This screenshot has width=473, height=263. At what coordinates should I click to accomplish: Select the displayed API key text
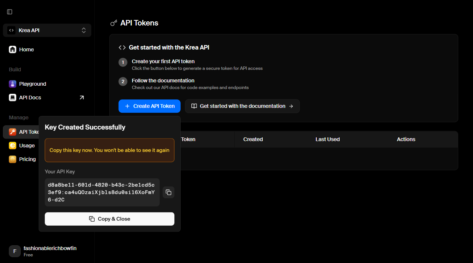coord(101,192)
